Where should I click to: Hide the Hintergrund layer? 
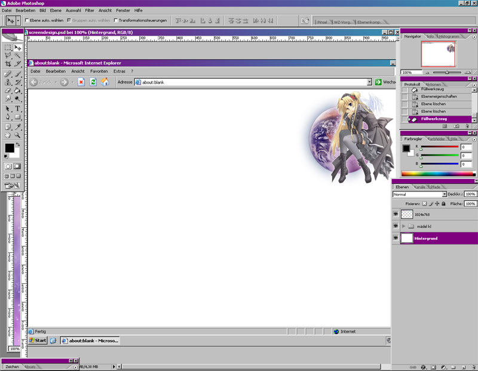(396, 238)
